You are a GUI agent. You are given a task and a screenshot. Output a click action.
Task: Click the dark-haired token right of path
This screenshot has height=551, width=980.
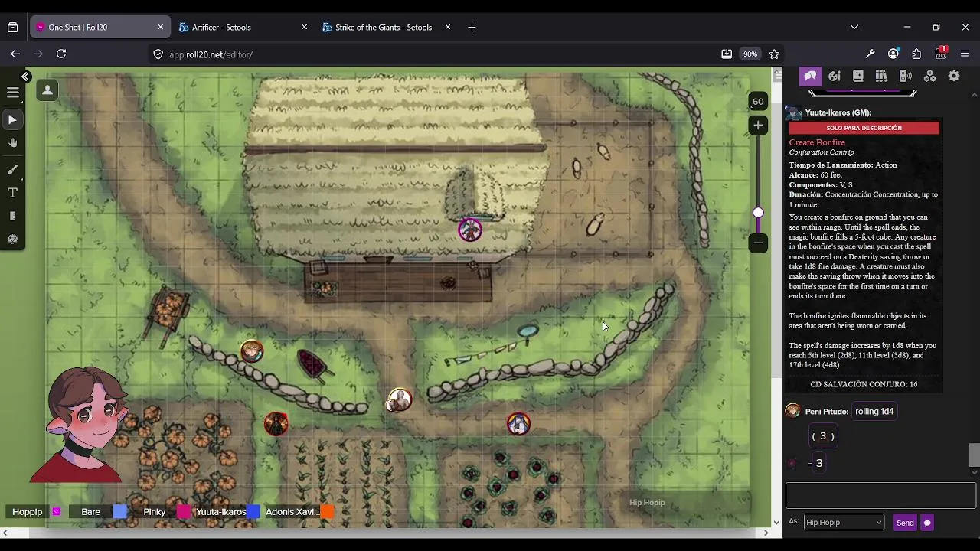click(x=518, y=423)
